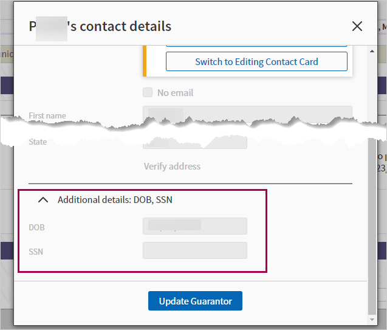Click the First name label

[x=47, y=115]
